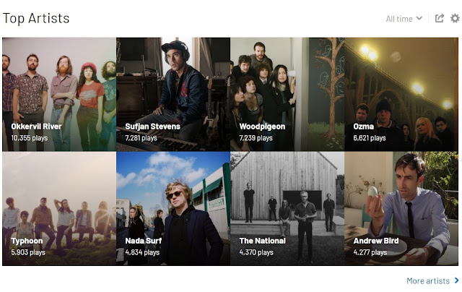Click the Sufjan Stevens name link
This screenshot has height=292, width=462.
[x=152, y=126]
